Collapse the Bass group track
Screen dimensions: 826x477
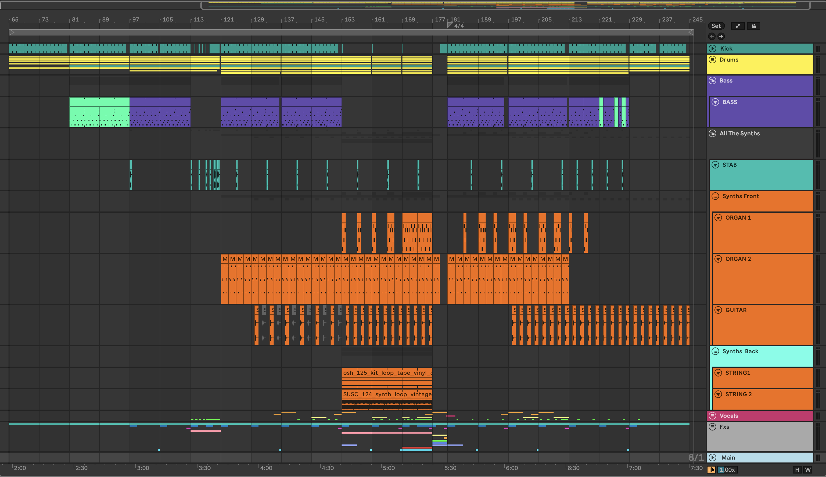click(712, 80)
